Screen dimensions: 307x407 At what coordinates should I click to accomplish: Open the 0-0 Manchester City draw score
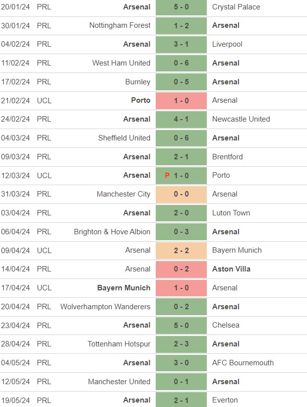coord(181,194)
